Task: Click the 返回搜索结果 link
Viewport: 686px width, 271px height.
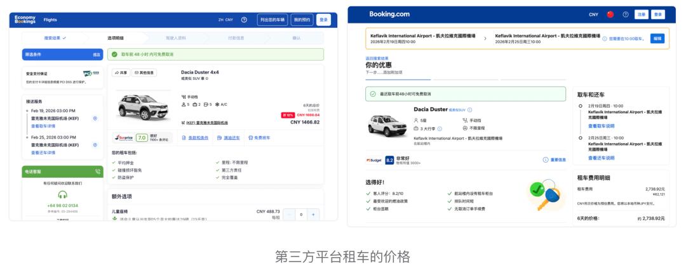Action: click(377, 58)
